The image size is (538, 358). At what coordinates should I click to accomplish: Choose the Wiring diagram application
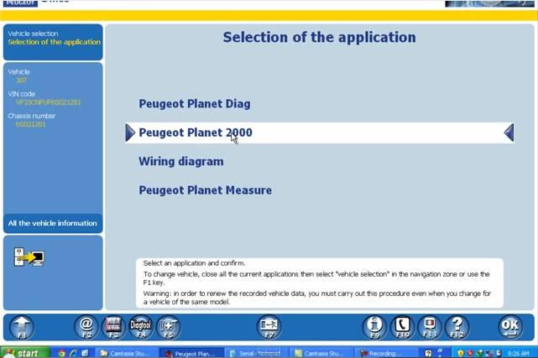click(x=181, y=161)
